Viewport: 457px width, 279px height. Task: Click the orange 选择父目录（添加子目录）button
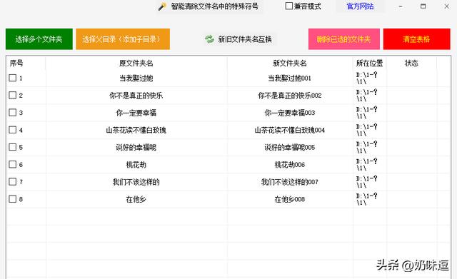click(123, 39)
